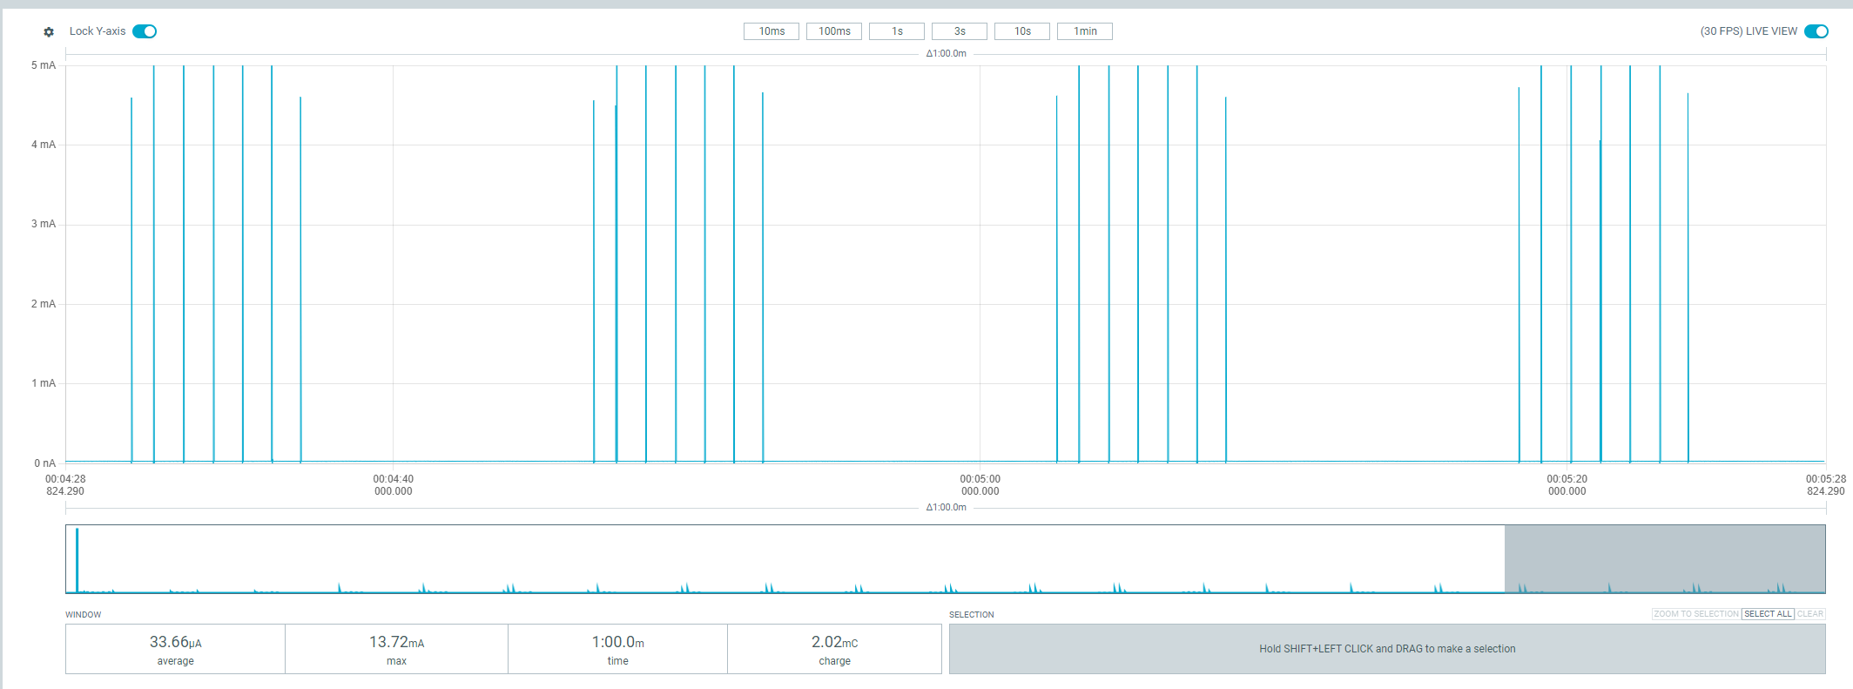Click the 13.72 mA max readout

[396, 649]
